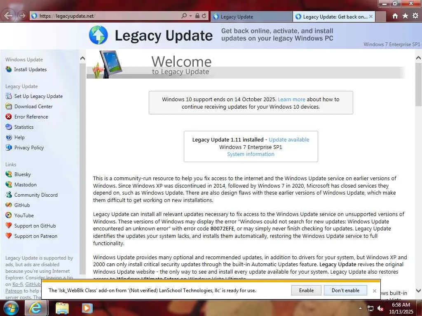Click the Ko-fi link in sidebar footer
The image size is (422, 316).
pyautogui.click(x=18, y=284)
